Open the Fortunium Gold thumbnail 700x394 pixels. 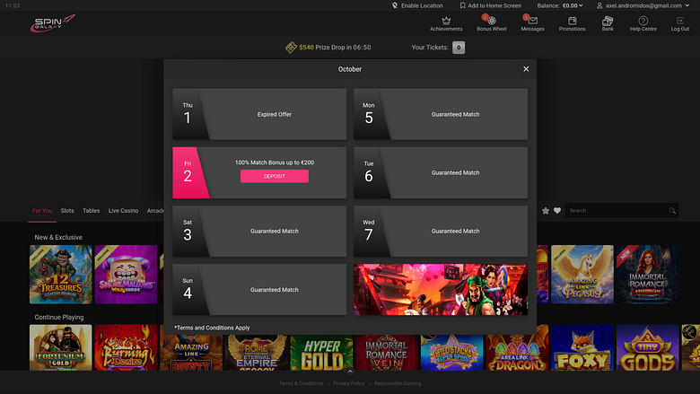coord(61,347)
